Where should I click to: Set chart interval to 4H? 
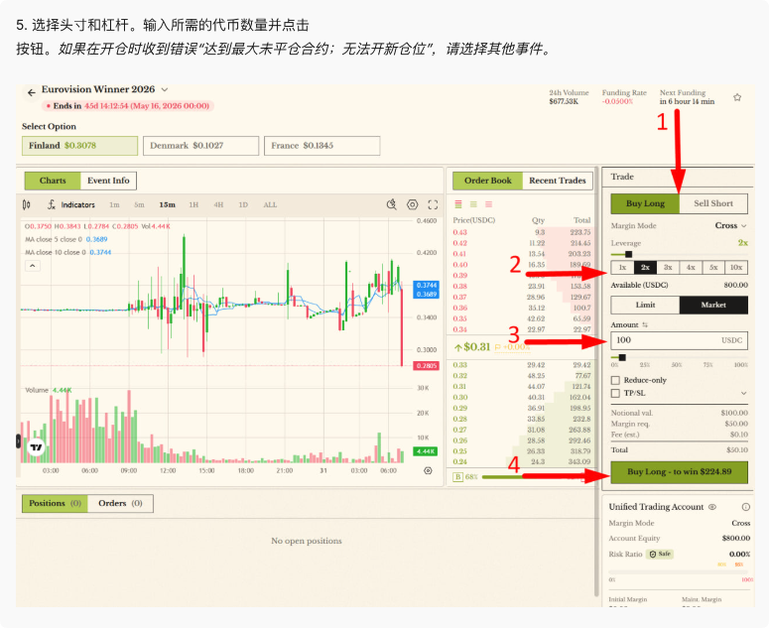pyautogui.click(x=218, y=205)
